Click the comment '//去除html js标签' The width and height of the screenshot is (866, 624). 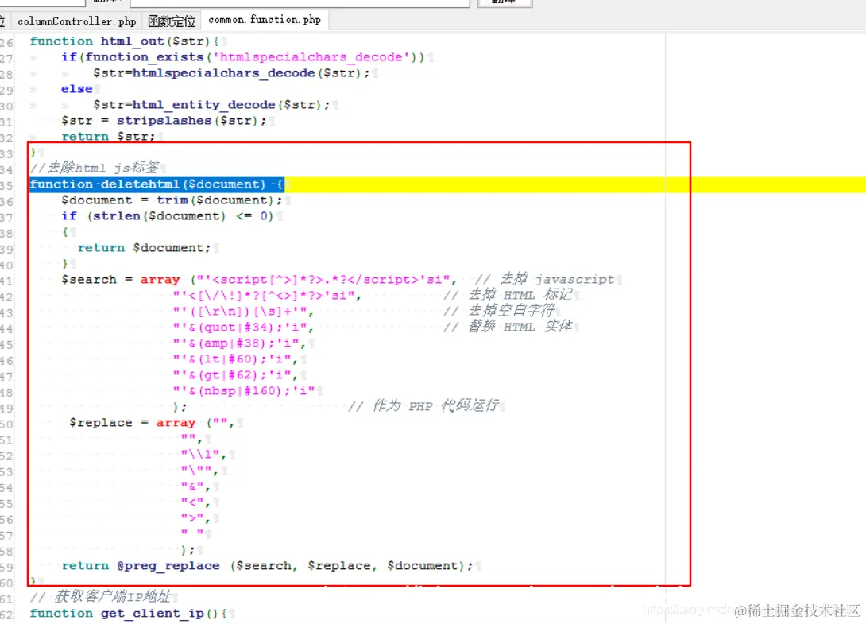pyautogui.click(x=95, y=167)
